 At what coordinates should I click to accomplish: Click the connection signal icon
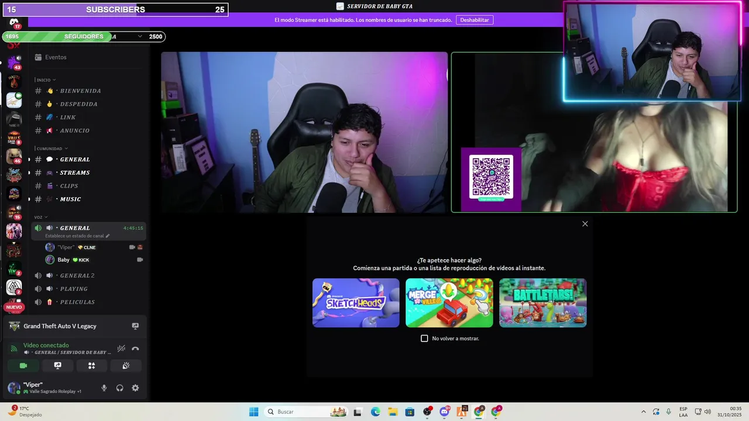tap(14, 348)
